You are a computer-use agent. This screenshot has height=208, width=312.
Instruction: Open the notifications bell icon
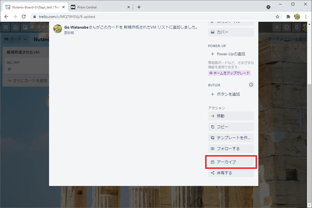[x=296, y=27]
